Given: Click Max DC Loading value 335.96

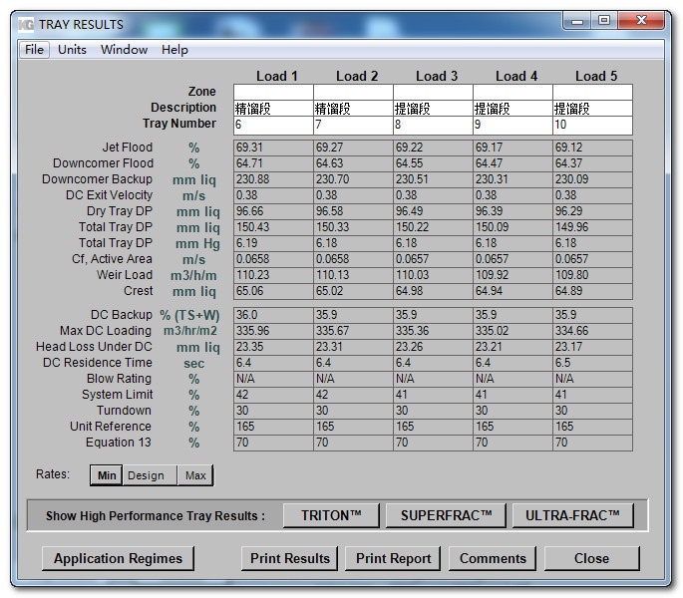Looking at the screenshot, I should click(x=273, y=331).
